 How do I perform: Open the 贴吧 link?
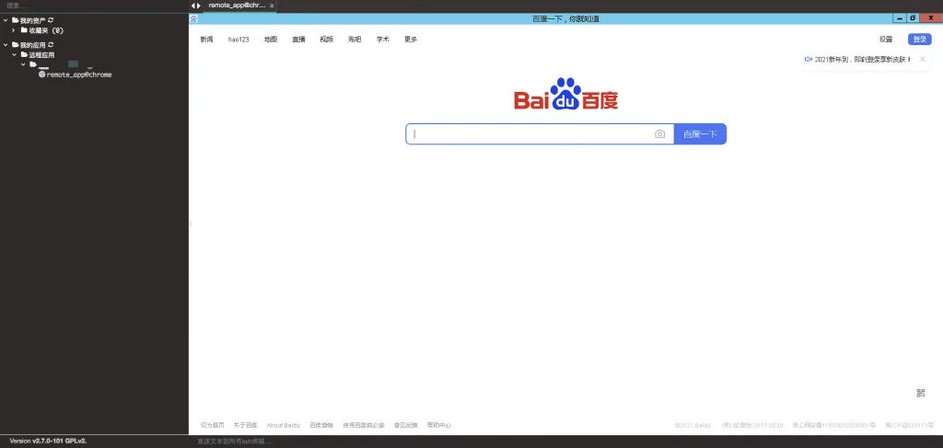pyautogui.click(x=355, y=40)
